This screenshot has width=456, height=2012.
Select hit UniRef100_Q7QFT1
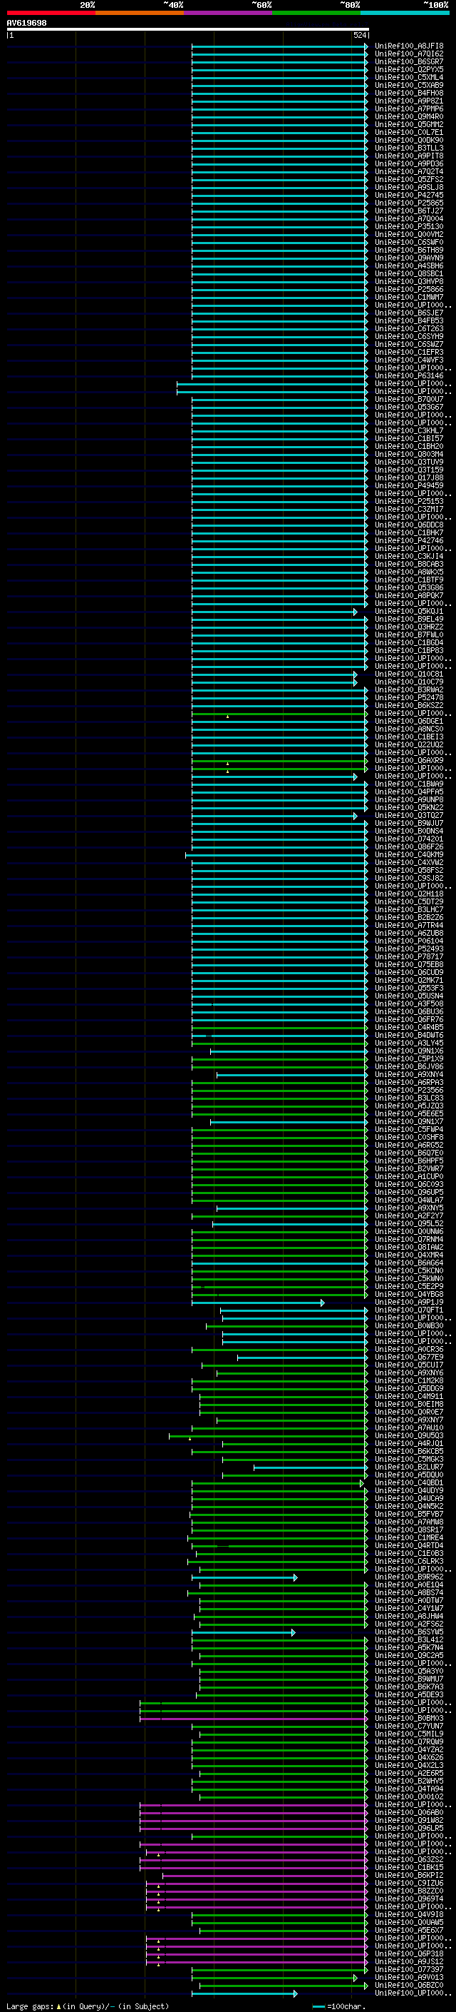tap(409, 1310)
